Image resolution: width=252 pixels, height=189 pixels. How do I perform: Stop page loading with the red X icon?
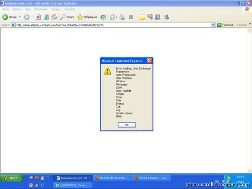tap(38, 17)
